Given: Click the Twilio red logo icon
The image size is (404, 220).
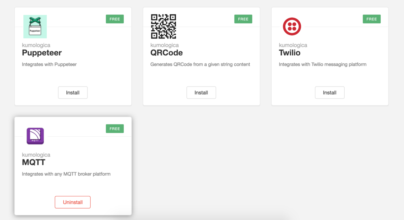Looking at the screenshot, I should pyautogui.click(x=292, y=27).
